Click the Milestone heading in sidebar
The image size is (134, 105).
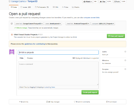(x=106, y=60)
